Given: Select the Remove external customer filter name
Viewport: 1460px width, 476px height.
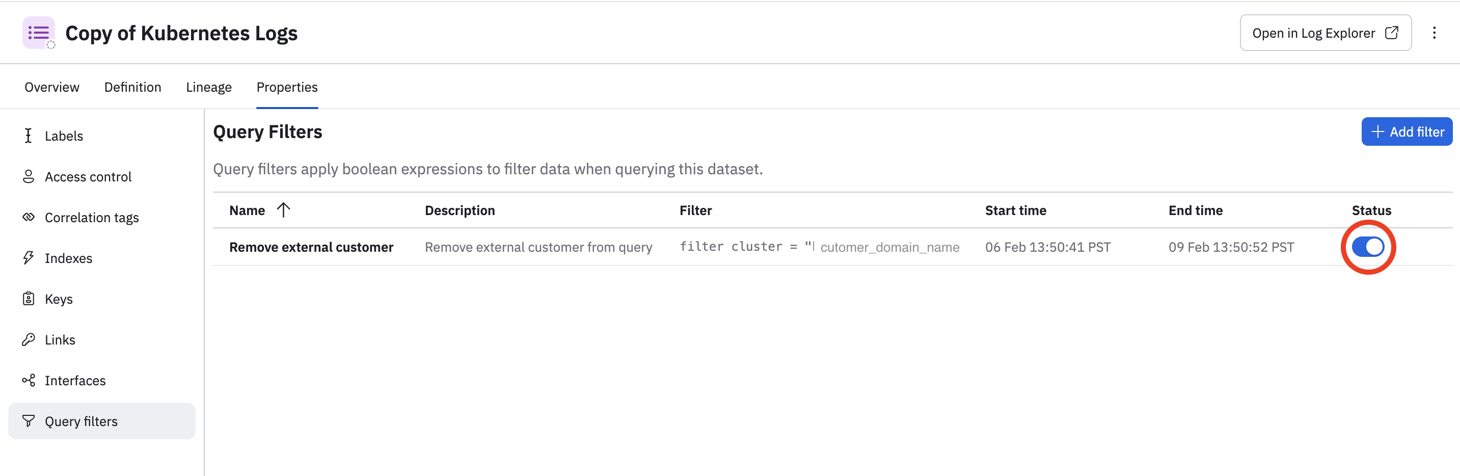Looking at the screenshot, I should [311, 247].
